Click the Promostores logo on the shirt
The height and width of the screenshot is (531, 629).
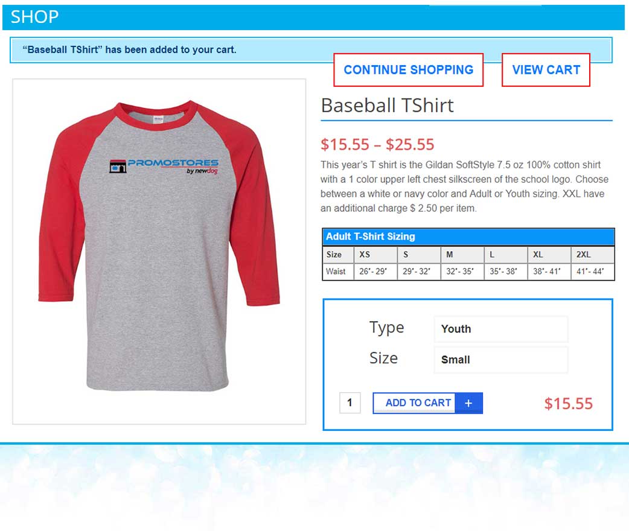pos(164,166)
